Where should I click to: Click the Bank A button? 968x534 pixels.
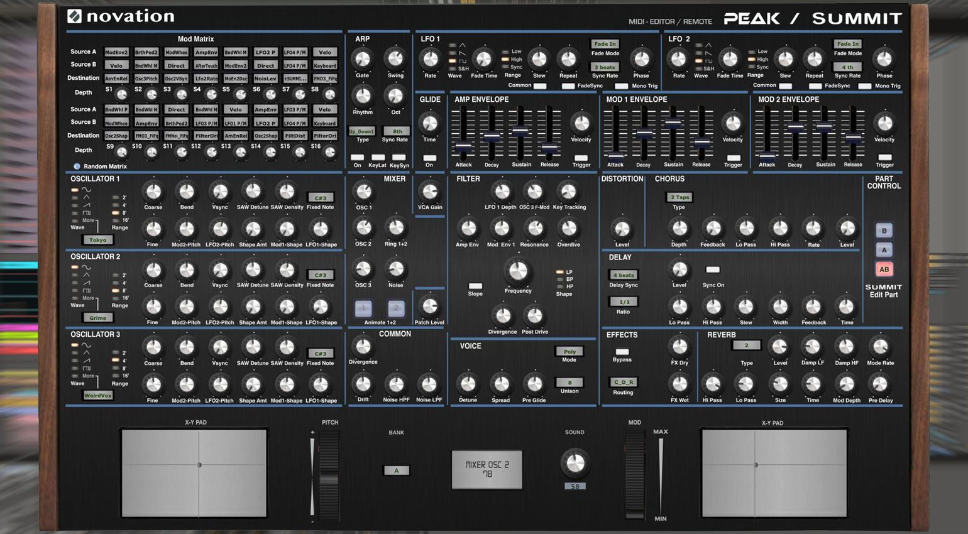[397, 471]
